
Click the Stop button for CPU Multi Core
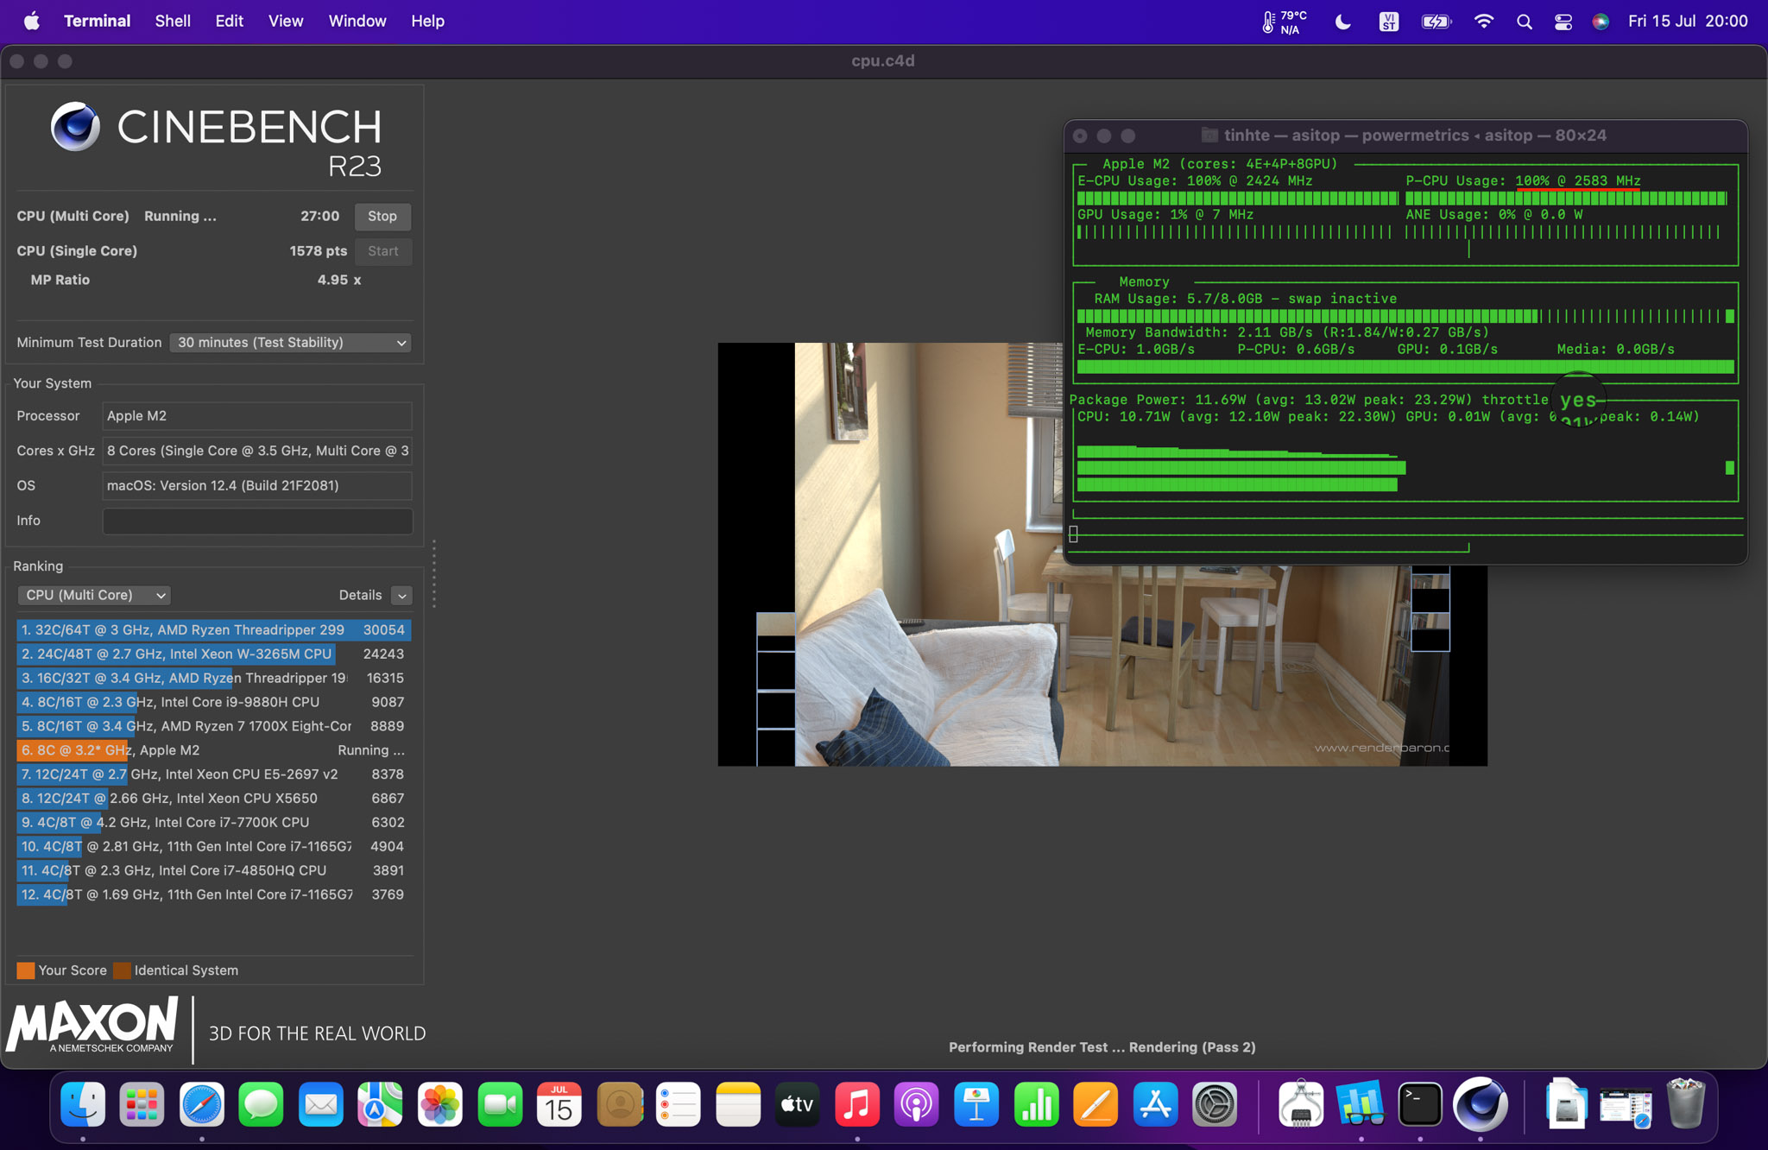coord(380,215)
